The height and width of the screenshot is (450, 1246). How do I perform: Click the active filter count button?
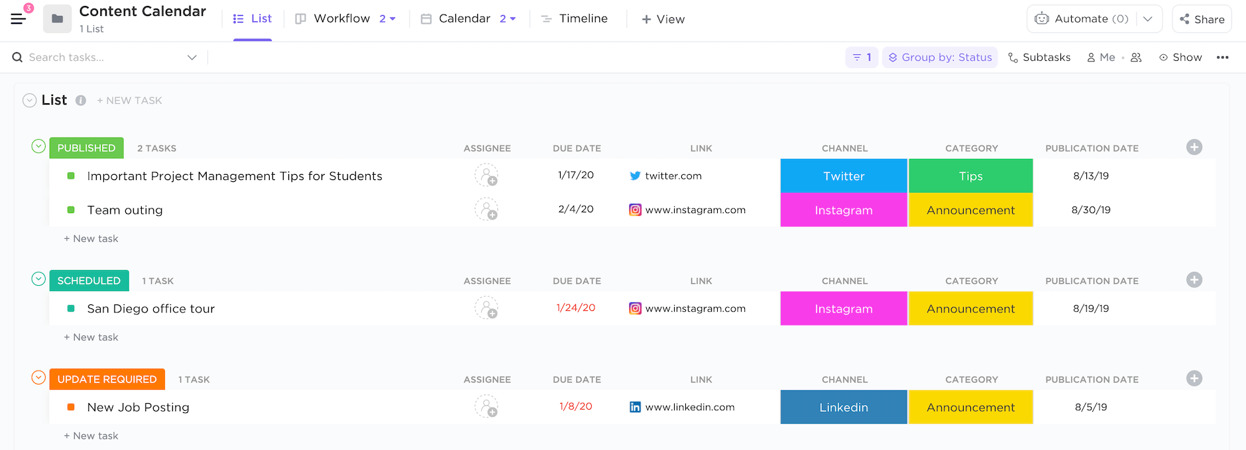pyautogui.click(x=862, y=58)
